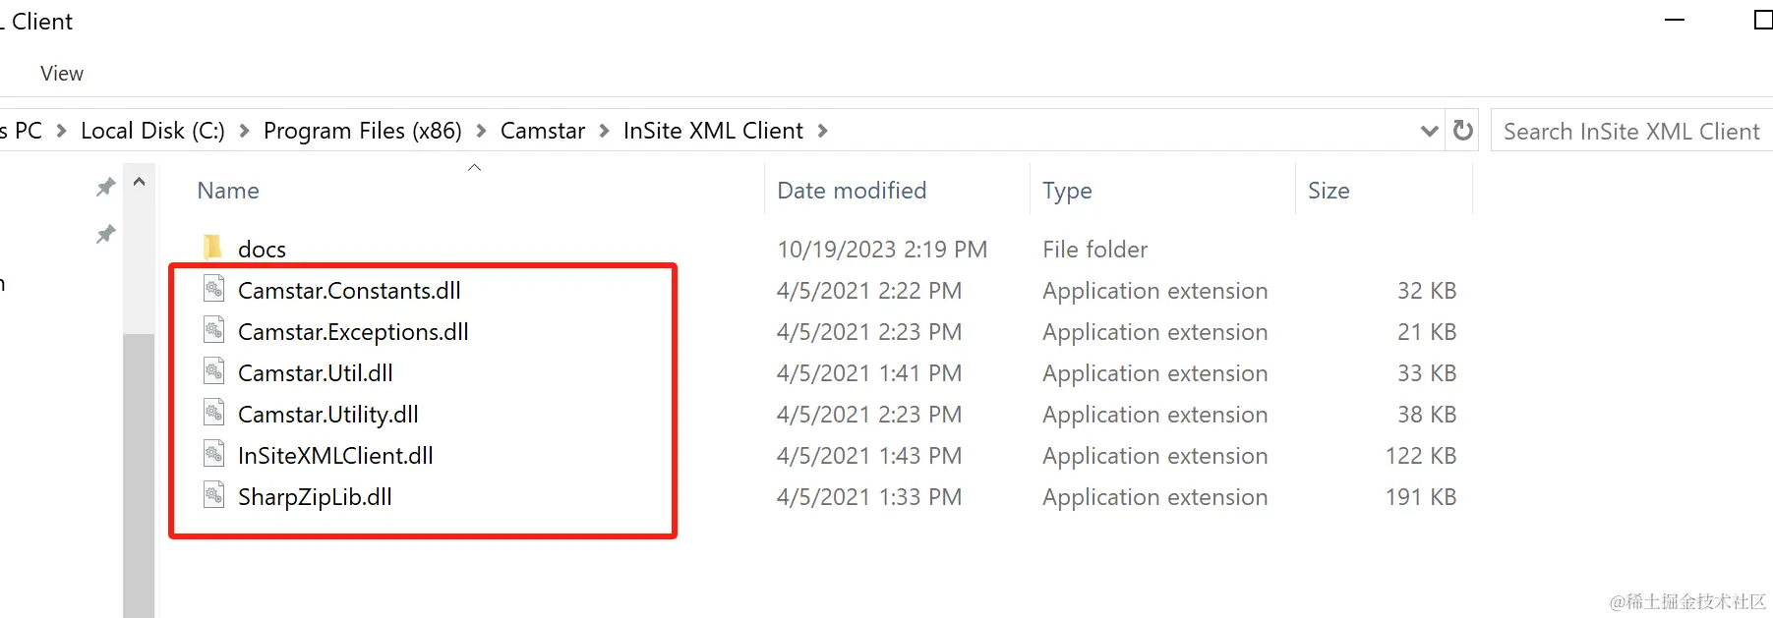Screen dimensions: 1773x618
Task: Select Camstar.Constants.dll file name
Action: [x=349, y=290]
